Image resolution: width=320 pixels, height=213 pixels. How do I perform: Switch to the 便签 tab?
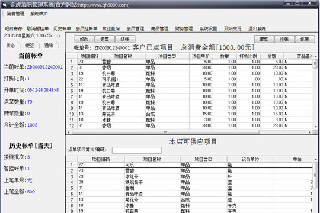tap(30, 45)
